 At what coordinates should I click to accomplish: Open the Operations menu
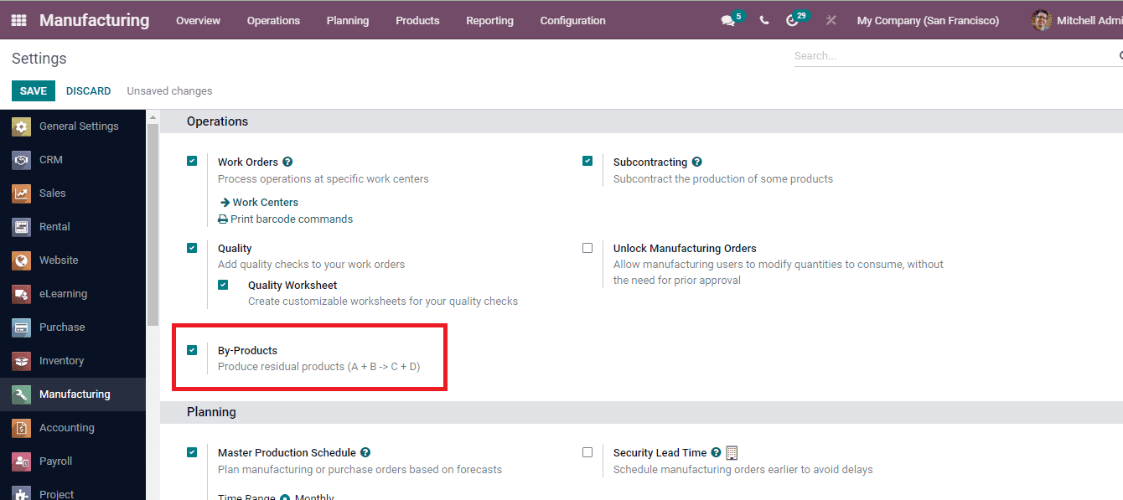[273, 20]
